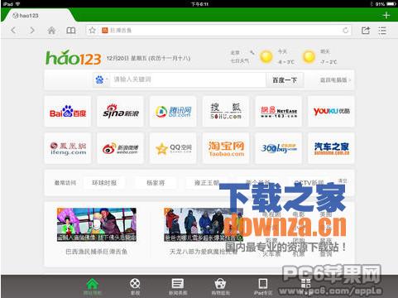Tap the status bar clock
The image size is (398, 298).
[199, 4]
